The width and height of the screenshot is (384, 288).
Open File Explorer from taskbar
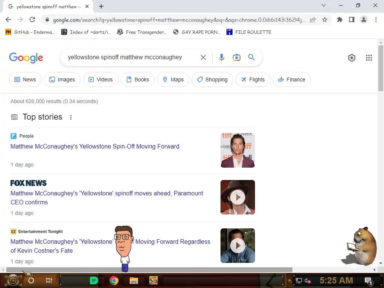(x=134, y=280)
